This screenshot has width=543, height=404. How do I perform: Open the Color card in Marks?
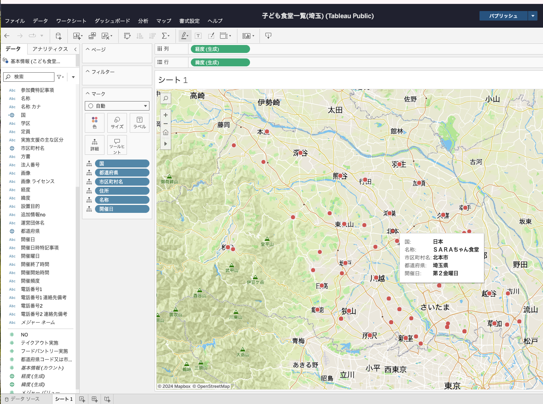coord(95,123)
